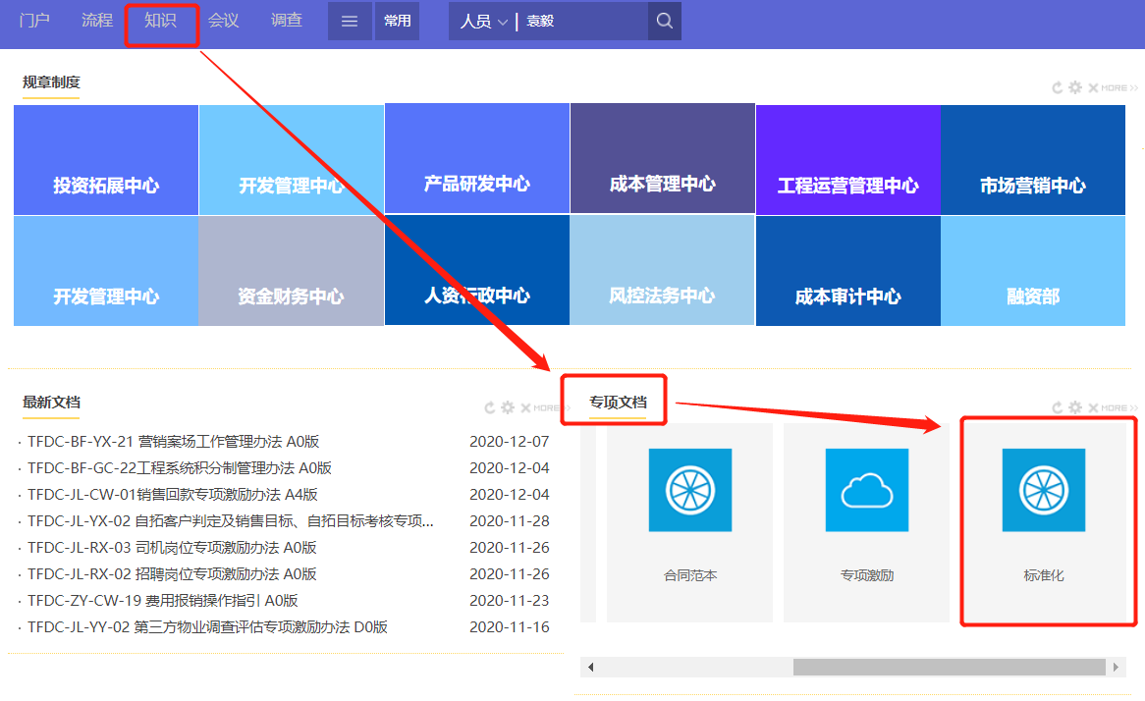Close the 最新文档 panel with X icon

coord(524,406)
